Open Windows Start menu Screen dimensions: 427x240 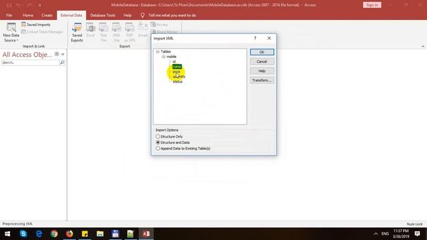(x=7, y=234)
